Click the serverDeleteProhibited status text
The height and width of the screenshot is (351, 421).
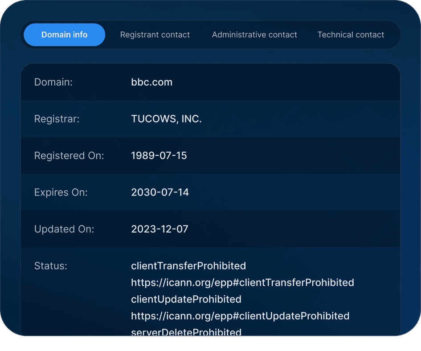[186, 332]
